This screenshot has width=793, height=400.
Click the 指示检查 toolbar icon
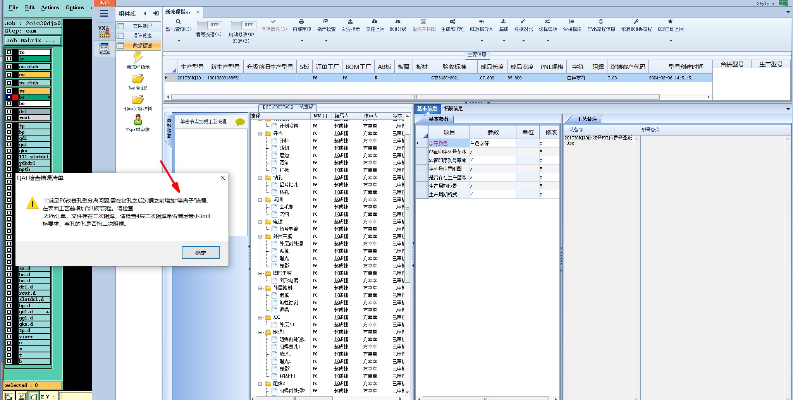click(x=326, y=22)
